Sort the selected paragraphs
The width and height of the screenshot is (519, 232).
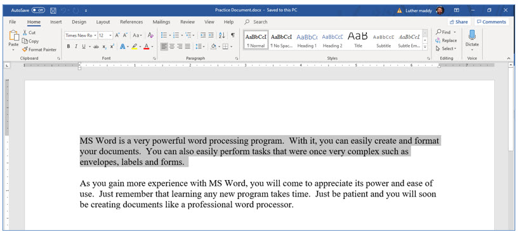(222, 35)
